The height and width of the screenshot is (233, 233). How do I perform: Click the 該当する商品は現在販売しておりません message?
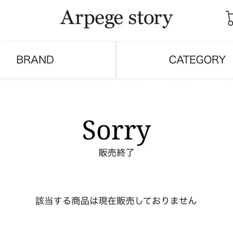click(x=116, y=201)
